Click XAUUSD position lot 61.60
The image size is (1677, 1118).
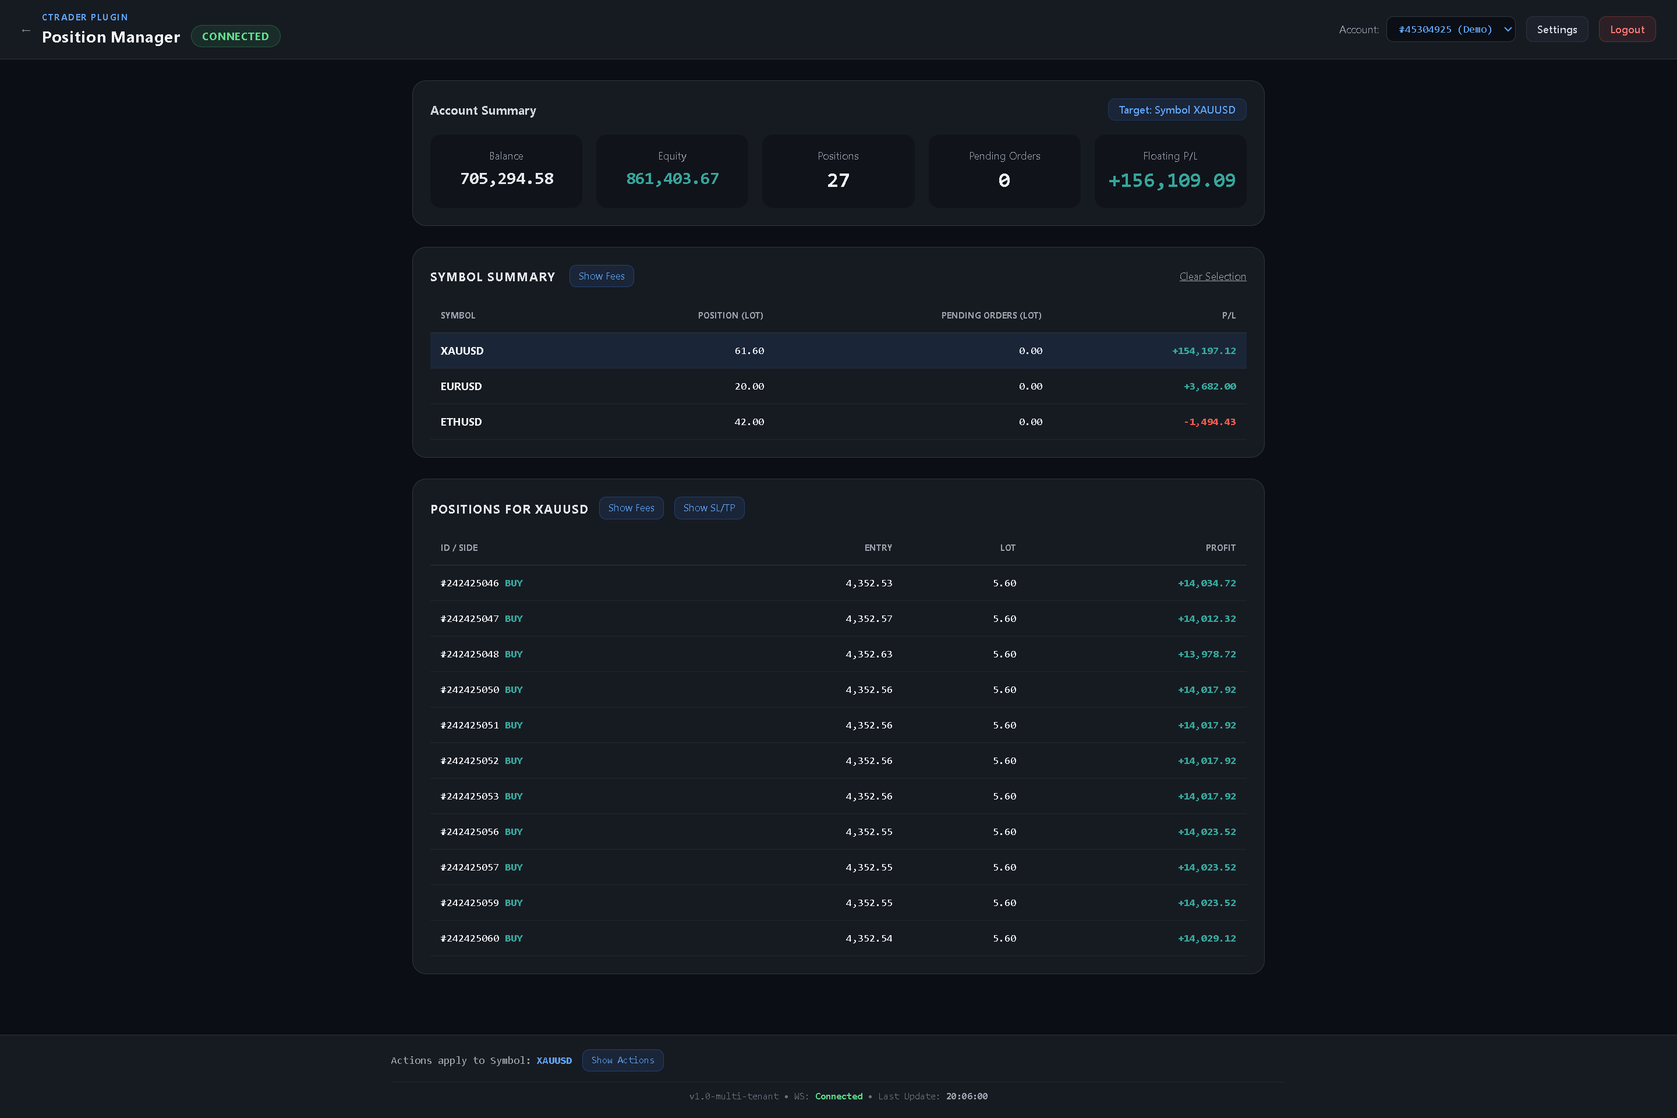(x=749, y=351)
